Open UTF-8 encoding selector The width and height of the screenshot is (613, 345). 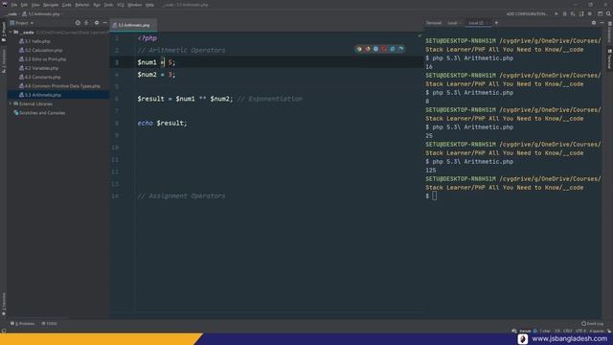pos(580,331)
